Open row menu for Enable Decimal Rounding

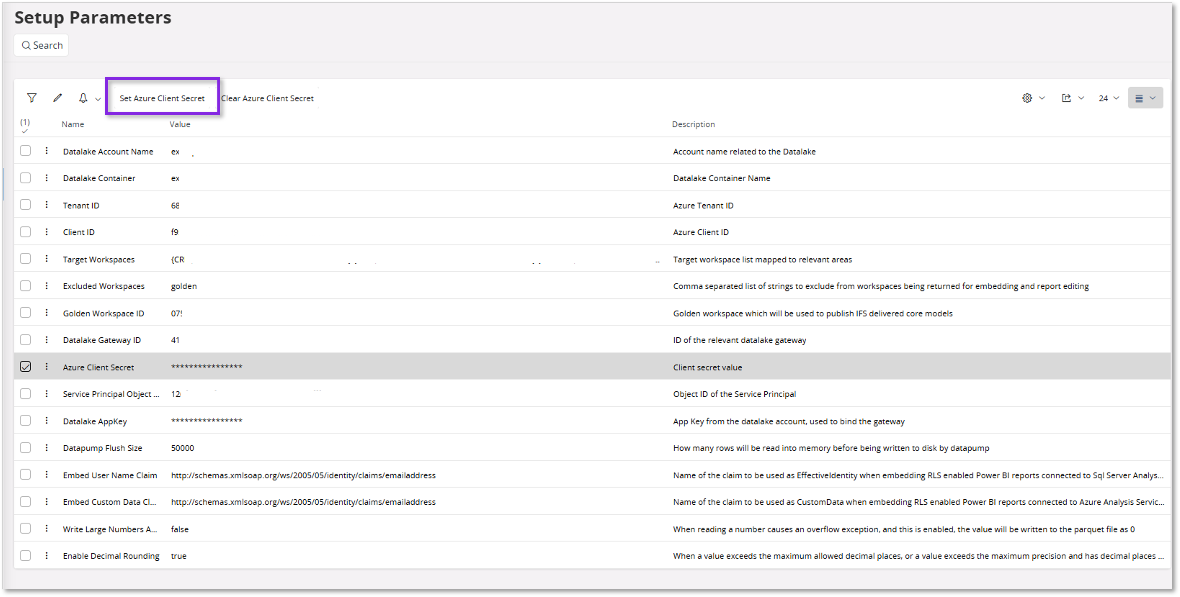[46, 555]
